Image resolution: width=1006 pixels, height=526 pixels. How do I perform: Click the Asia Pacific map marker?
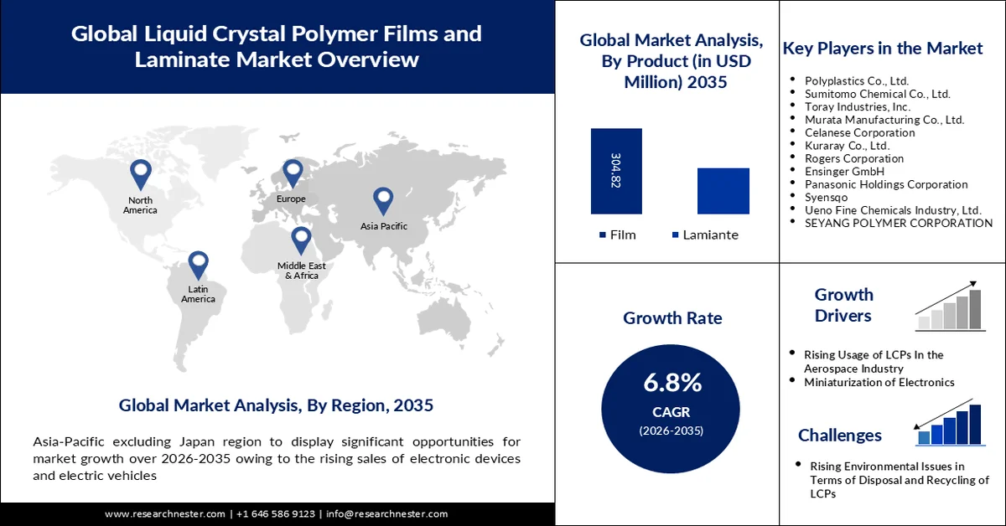(382, 197)
